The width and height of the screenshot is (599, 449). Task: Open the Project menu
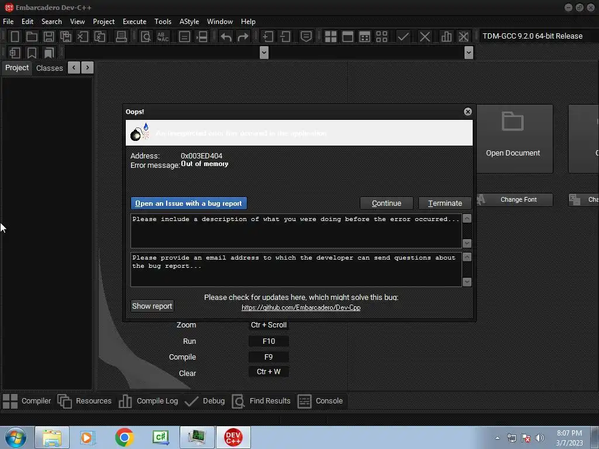(x=104, y=22)
